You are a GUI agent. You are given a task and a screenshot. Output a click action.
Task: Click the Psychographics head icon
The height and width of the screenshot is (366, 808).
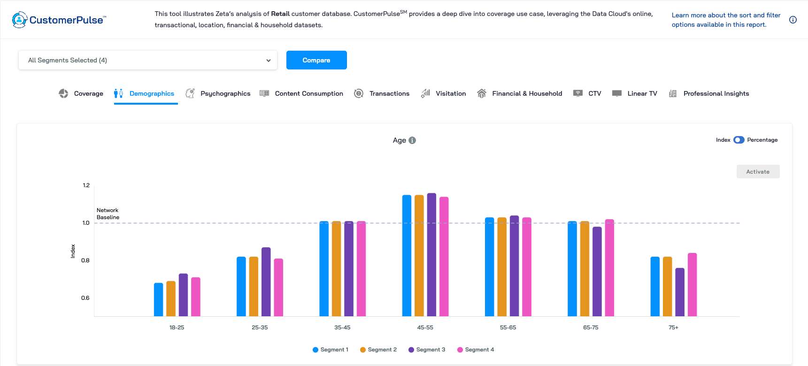190,93
